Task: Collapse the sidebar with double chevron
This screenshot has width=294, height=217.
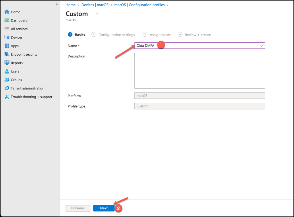Action: click(57, 4)
